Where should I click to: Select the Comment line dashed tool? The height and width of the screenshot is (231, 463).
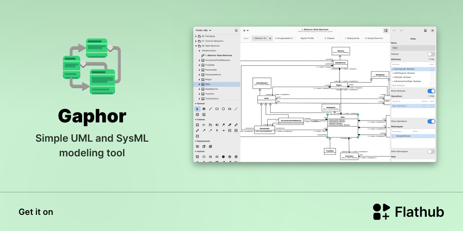236,109
